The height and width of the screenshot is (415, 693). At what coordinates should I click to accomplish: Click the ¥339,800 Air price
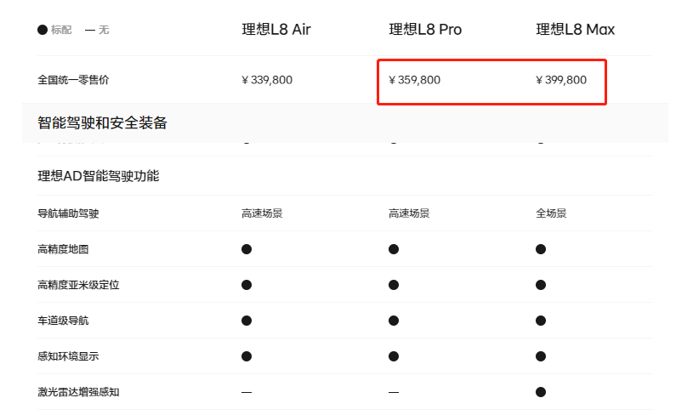coord(267,80)
